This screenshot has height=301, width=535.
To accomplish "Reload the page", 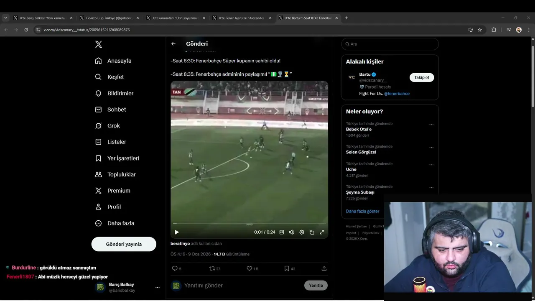I will 26,30.
